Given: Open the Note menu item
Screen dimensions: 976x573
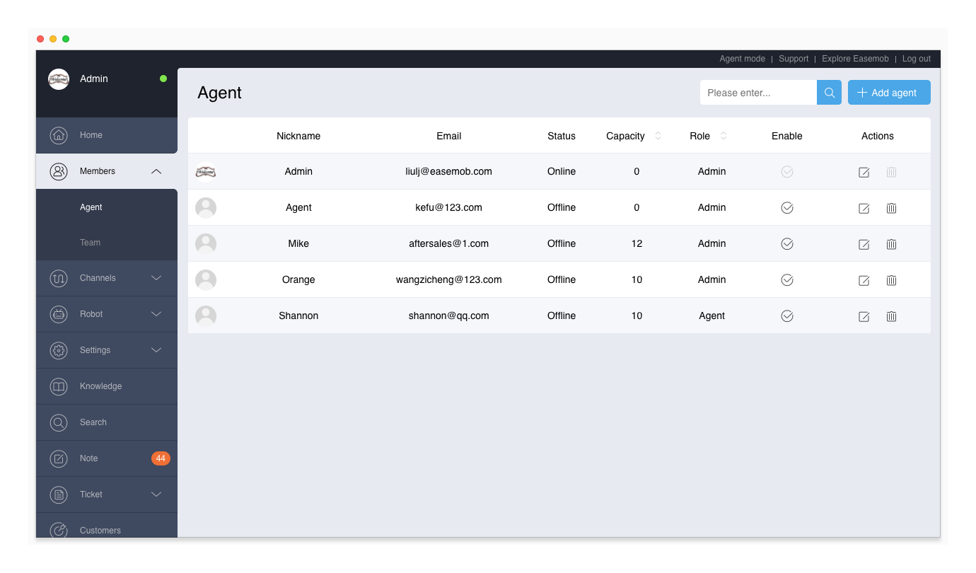Looking at the screenshot, I should point(107,458).
